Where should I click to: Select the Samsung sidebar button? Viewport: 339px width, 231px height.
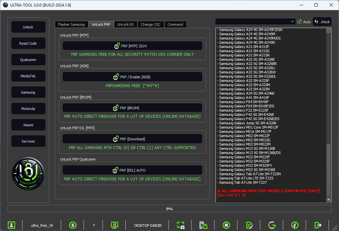(x=28, y=92)
